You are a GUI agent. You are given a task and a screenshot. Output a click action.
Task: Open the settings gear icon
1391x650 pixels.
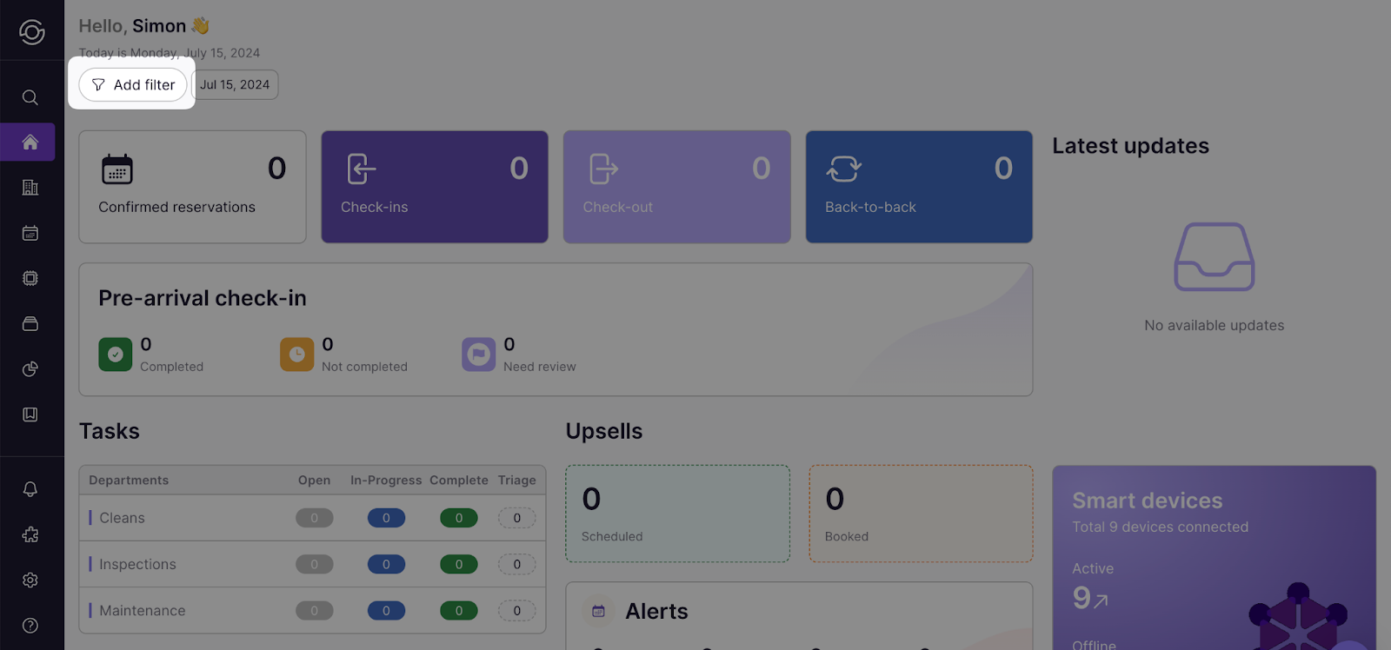coord(30,580)
